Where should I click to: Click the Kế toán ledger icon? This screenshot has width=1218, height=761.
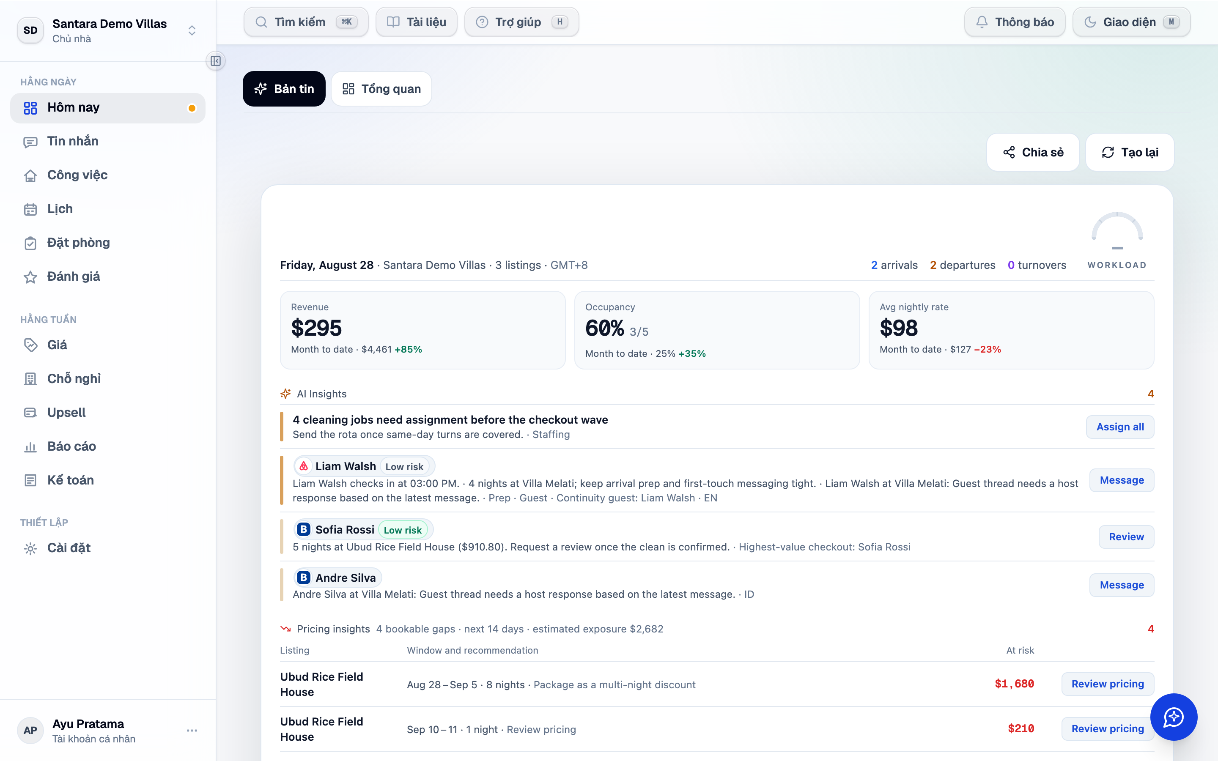[31, 480]
